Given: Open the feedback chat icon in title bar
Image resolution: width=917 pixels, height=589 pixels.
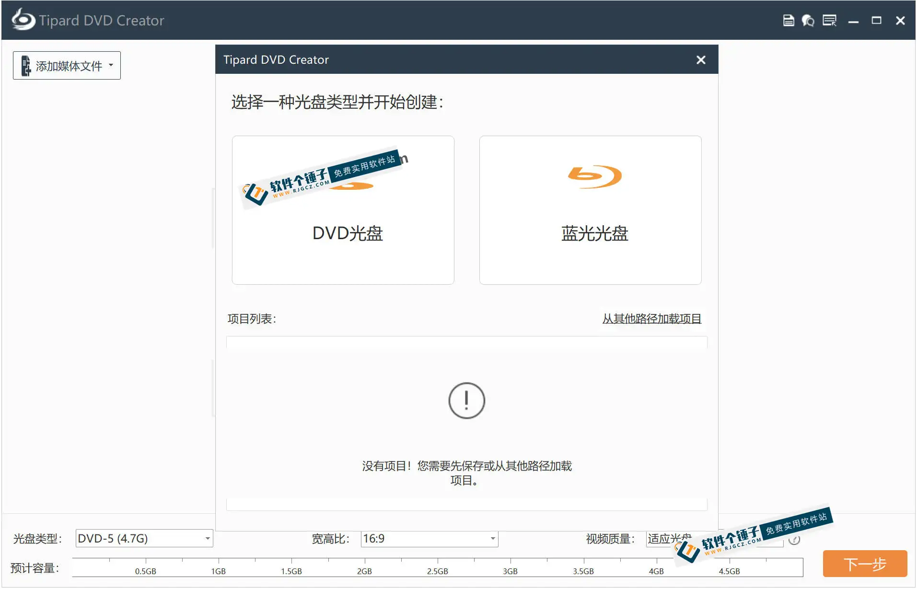Looking at the screenshot, I should 808,21.
